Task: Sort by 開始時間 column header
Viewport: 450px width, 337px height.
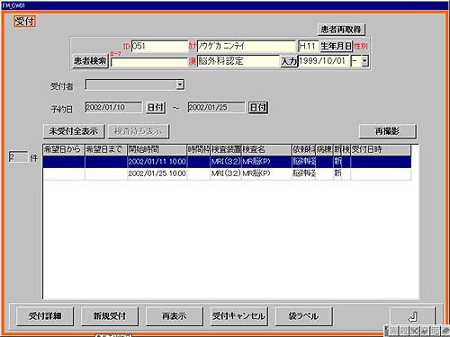Action: (157, 149)
